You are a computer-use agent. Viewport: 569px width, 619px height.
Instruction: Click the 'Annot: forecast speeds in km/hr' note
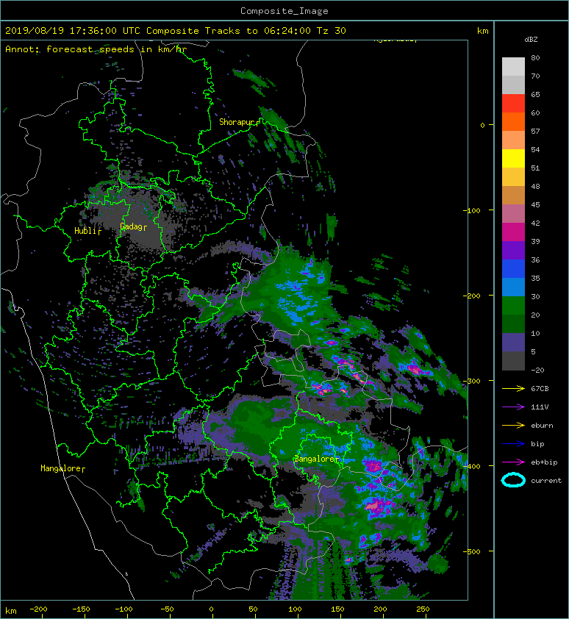96,49
